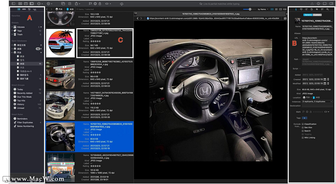Viewport: 336px width, 184px height.
Task: Expand the Trash item in sidebar
Action: click(x=12, y=34)
